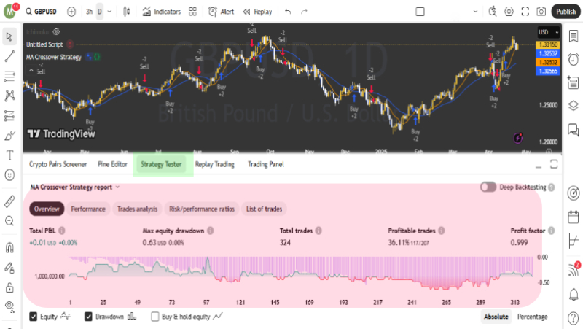Open the Strategy Tester tab
The image size is (583, 329).
tap(161, 164)
